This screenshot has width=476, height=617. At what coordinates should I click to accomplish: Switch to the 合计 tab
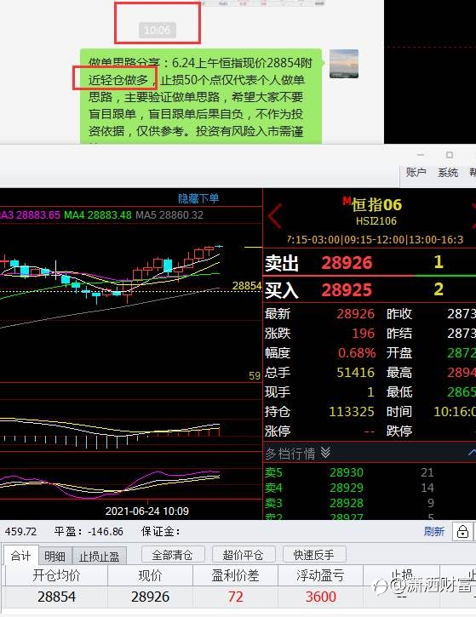tap(21, 556)
